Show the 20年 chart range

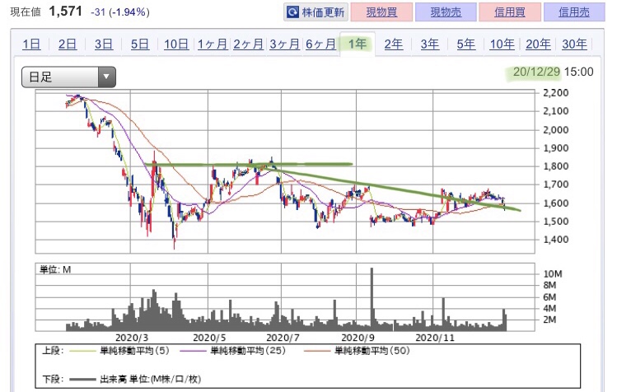[x=538, y=44]
